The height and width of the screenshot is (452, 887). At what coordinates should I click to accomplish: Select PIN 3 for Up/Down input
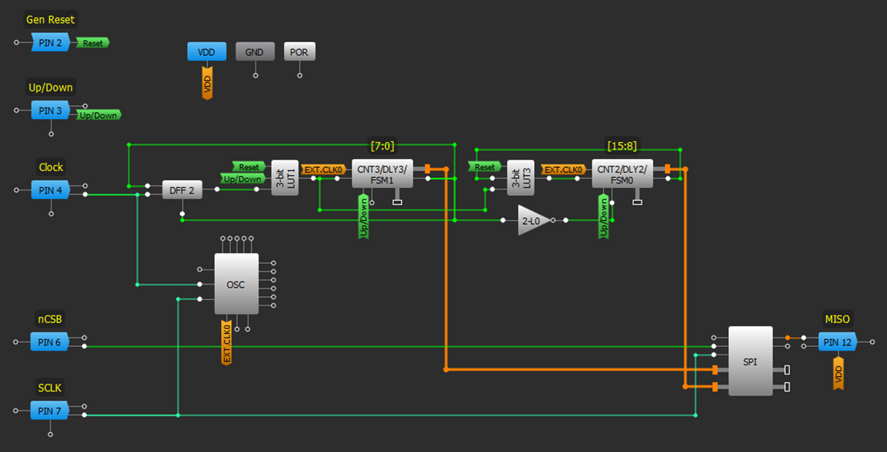coord(50,111)
